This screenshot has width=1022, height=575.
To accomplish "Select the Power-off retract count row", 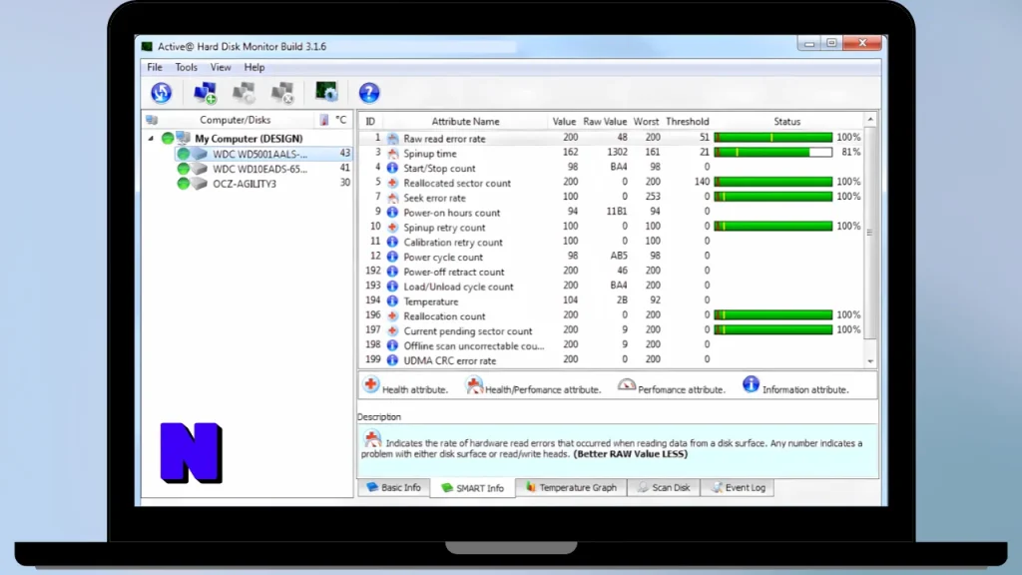I will pos(612,272).
